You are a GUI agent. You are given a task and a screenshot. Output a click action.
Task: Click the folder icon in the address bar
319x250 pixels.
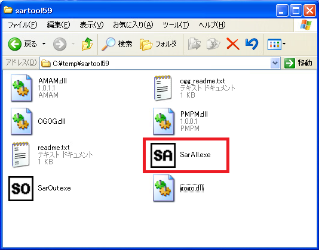[46, 64]
